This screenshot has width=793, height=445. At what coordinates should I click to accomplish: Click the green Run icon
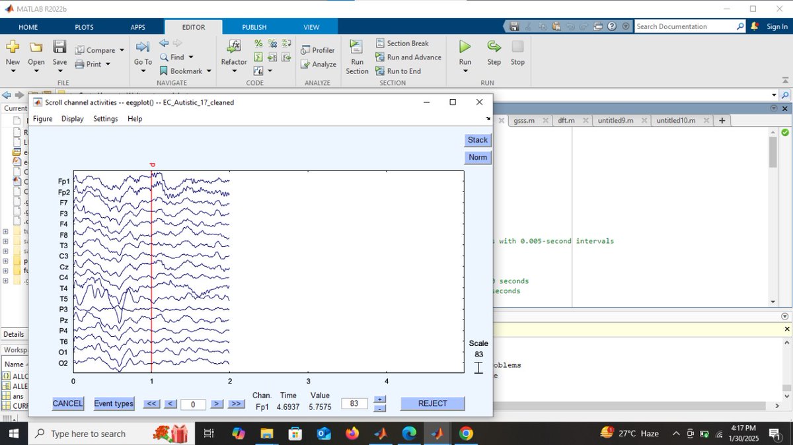pos(465,47)
